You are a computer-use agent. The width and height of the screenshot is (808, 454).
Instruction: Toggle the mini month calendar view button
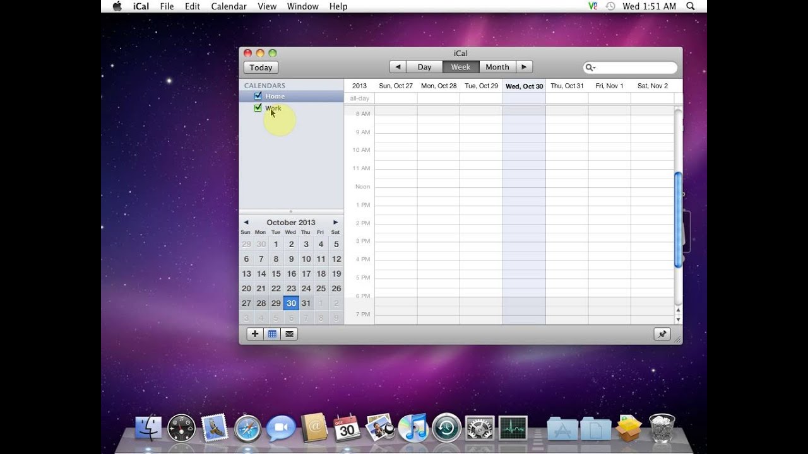coord(272,334)
